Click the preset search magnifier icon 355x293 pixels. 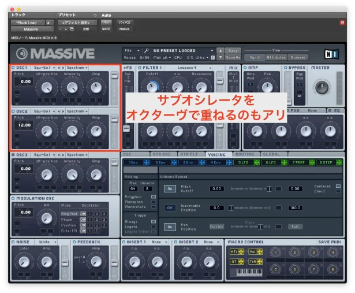click(x=147, y=51)
